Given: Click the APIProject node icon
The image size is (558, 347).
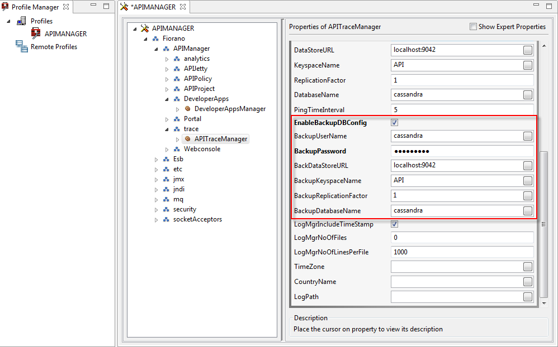Looking at the screenshot, I should 177,89.
